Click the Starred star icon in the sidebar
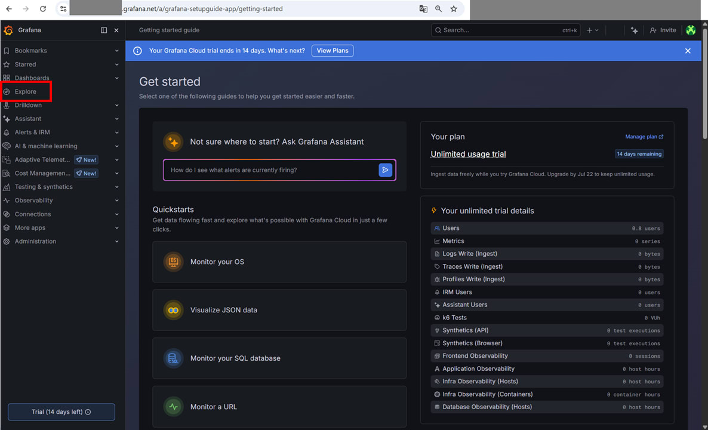Viewport: 708px width, 430px height. (x=7, y=64)
